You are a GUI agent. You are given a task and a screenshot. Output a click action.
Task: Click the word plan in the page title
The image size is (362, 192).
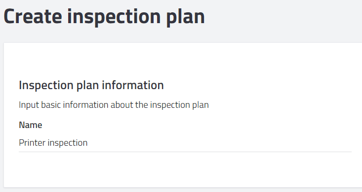point(185,18)
